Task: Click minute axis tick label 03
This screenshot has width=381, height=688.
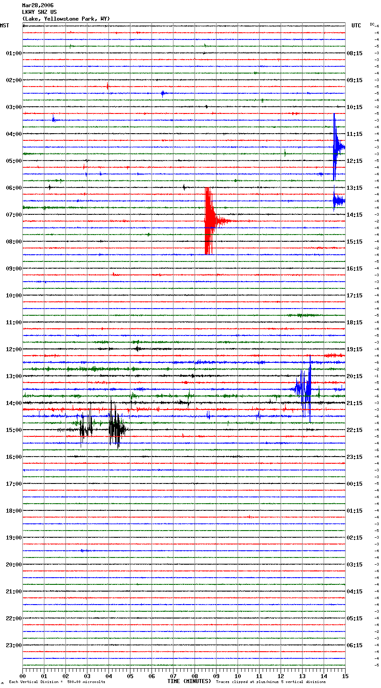Action: tap(87, 676)
